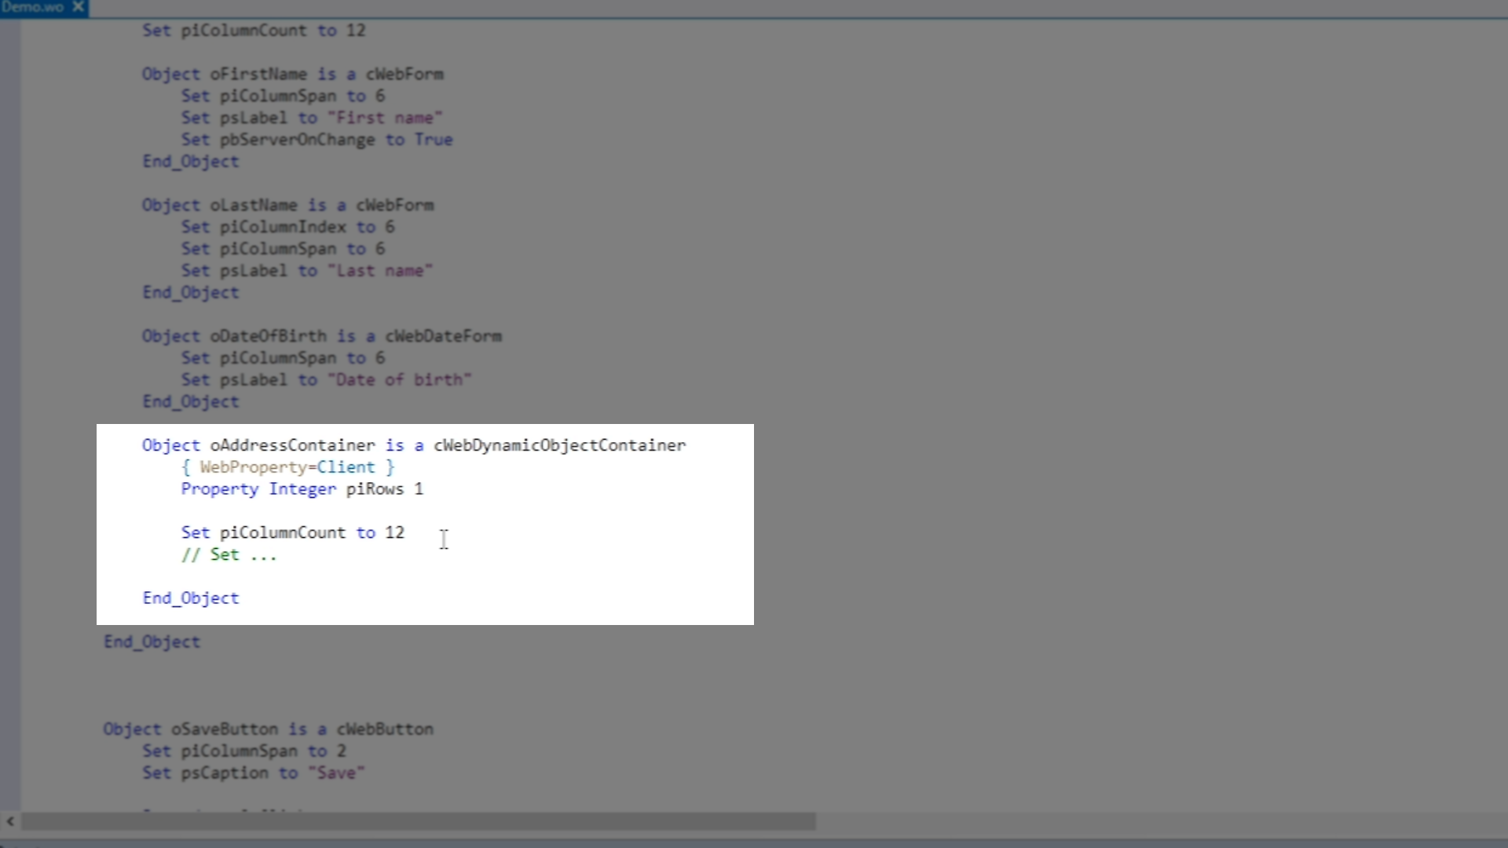
Task: Click cWebDynamicObjectContainer class name
Action: (x=559, y=445)
